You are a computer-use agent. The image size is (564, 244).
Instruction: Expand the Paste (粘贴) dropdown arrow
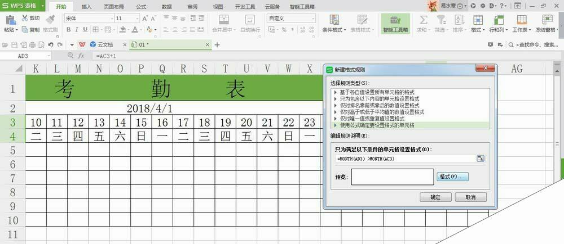point(17,30)
